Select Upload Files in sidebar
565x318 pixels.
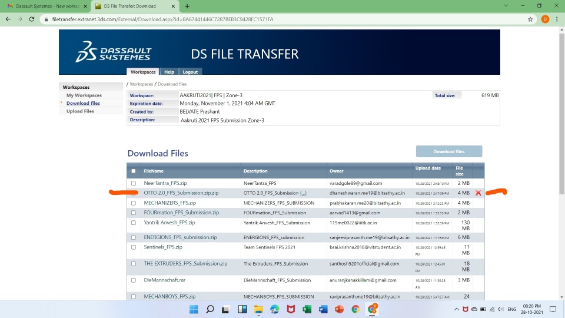(x=80, y=111)
